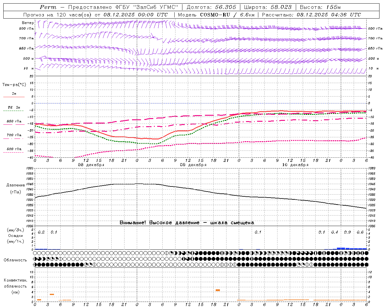Screen dimensions: 384x307
Task: Click the "Высота: 155м" header field
Action: pos(320,7)
